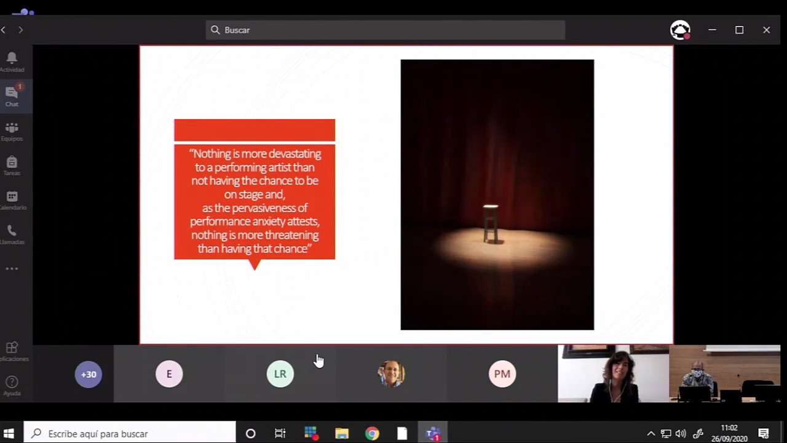
Task: Open the colorful grid app in taskbar
Action: 310,434
